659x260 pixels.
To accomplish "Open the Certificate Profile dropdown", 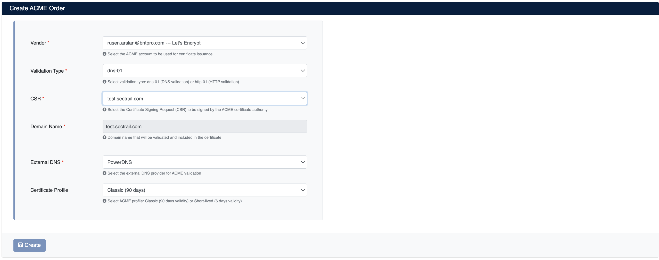I will 205,190.
